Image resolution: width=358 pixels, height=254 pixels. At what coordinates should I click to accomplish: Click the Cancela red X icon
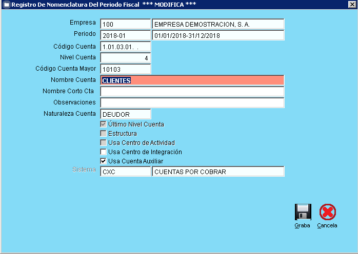327,212
